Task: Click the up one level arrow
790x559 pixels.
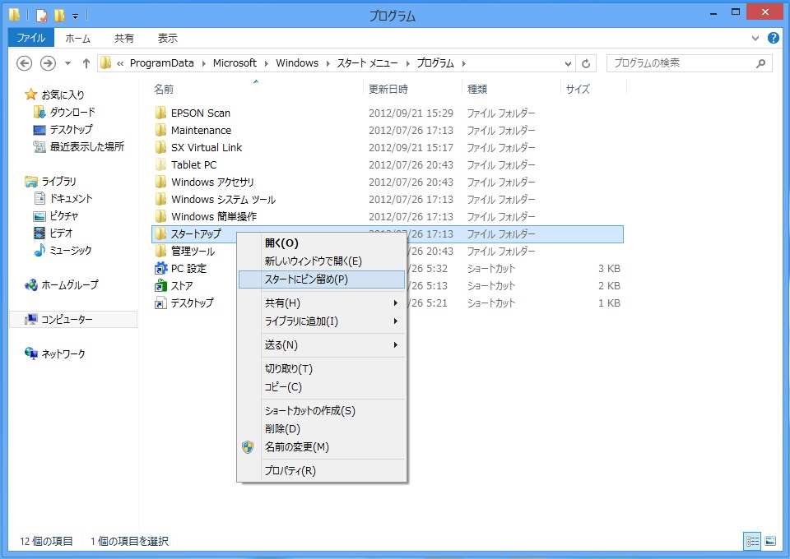Action: (x=86, y=63)
